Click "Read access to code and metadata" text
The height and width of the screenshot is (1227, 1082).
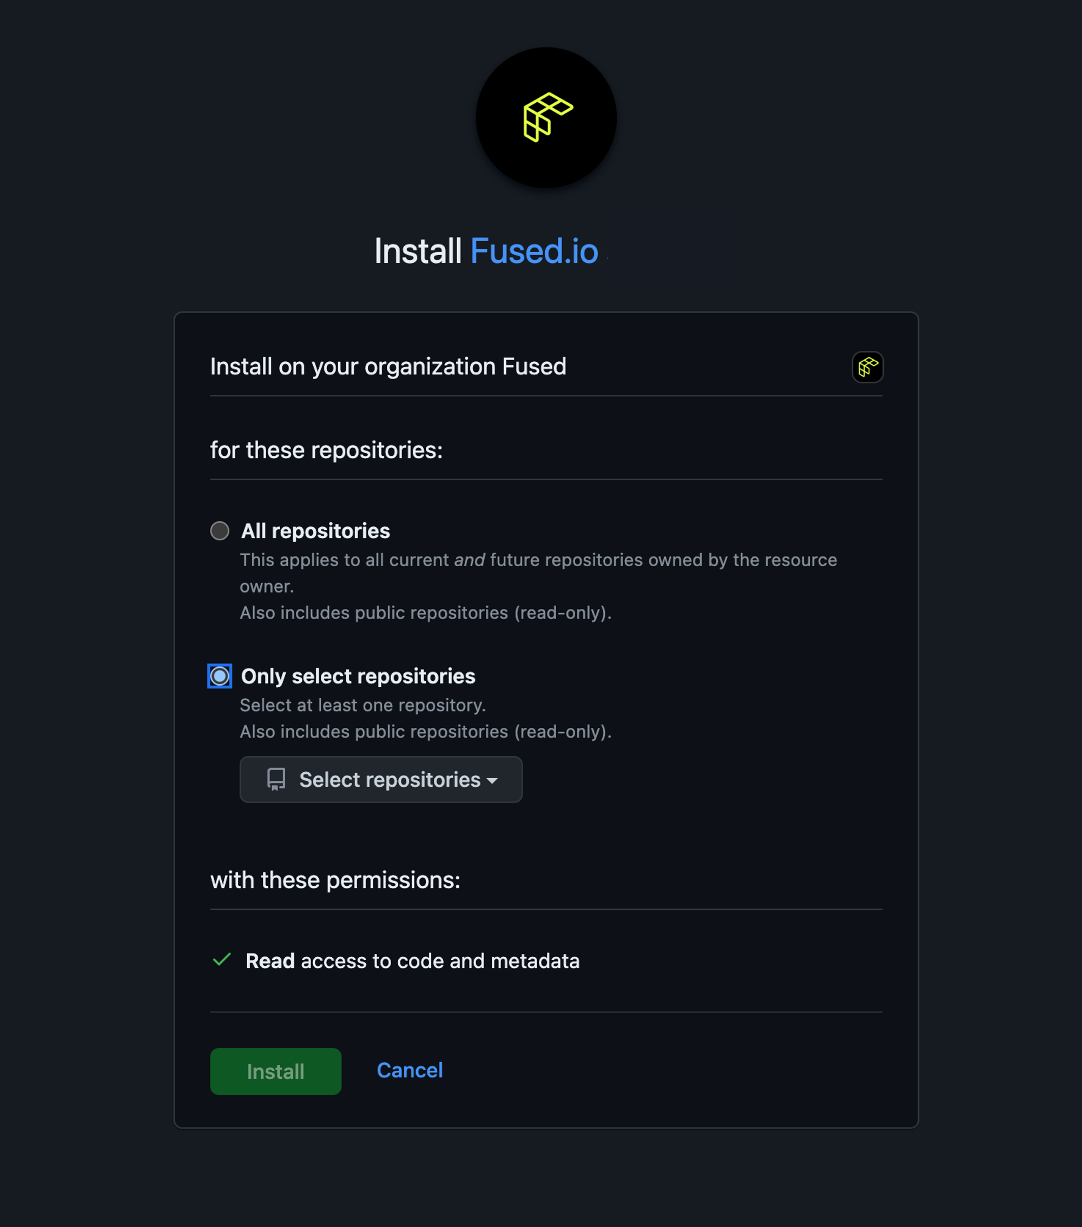pos(412,961)
